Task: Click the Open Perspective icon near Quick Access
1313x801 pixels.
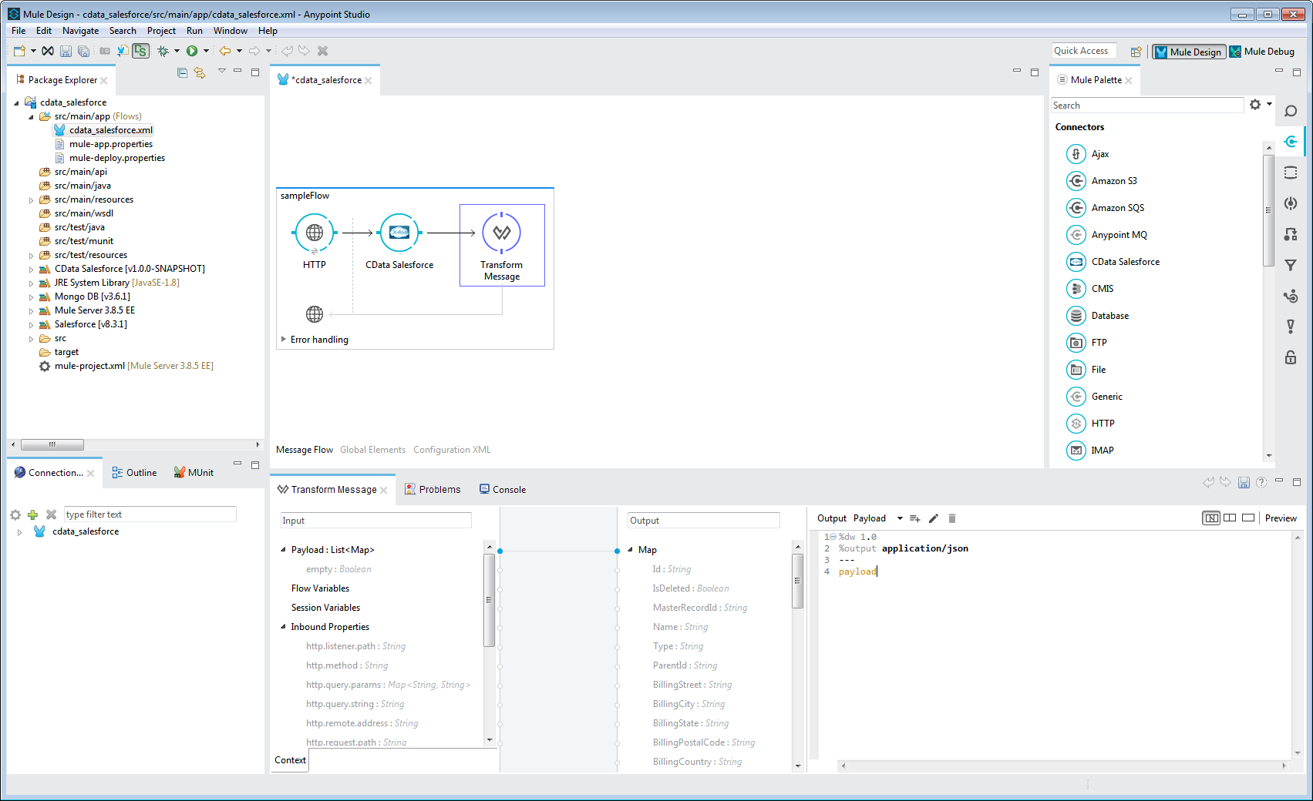Action: pos(1136,52)
